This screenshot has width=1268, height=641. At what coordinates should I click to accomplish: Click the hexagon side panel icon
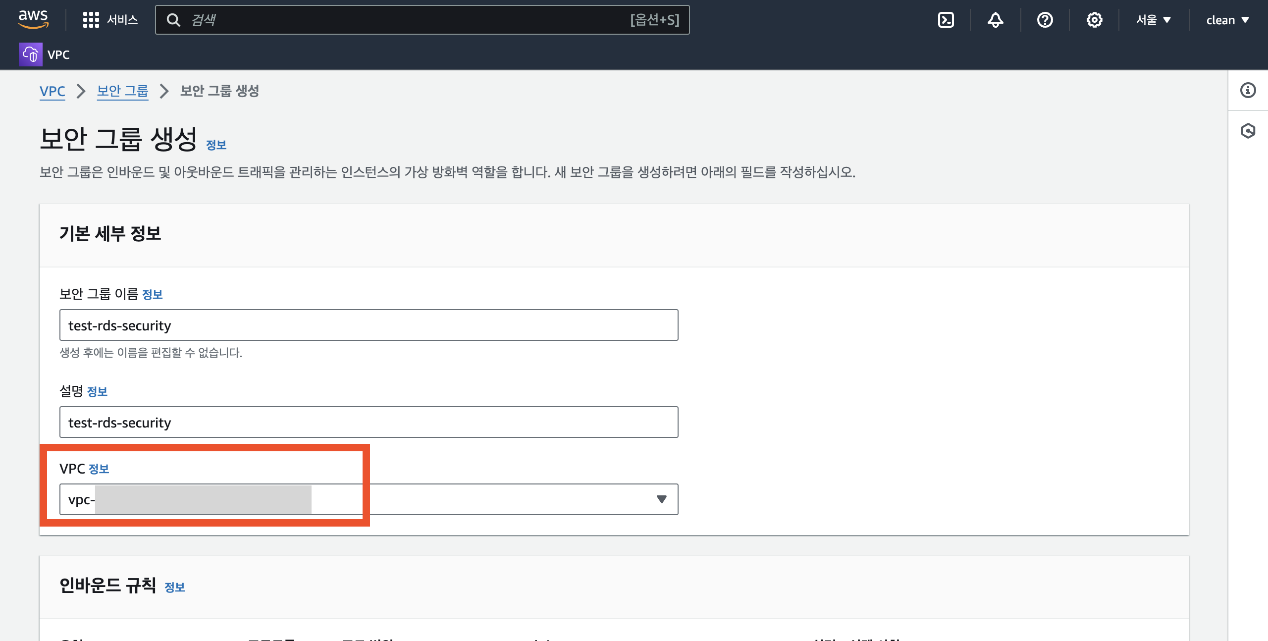pos(1248,131)
